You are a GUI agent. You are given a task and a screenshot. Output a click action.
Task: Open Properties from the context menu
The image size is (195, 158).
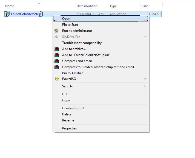tap(101, 128)
